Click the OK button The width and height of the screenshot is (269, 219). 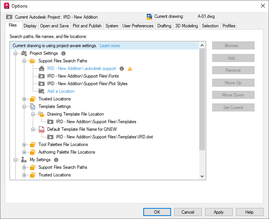pos(157,212)
